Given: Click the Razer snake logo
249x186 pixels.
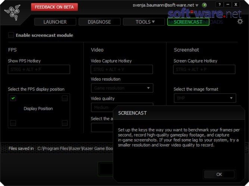Looking at the screenshot, I should pyautogui.click(x=12, y=12).
